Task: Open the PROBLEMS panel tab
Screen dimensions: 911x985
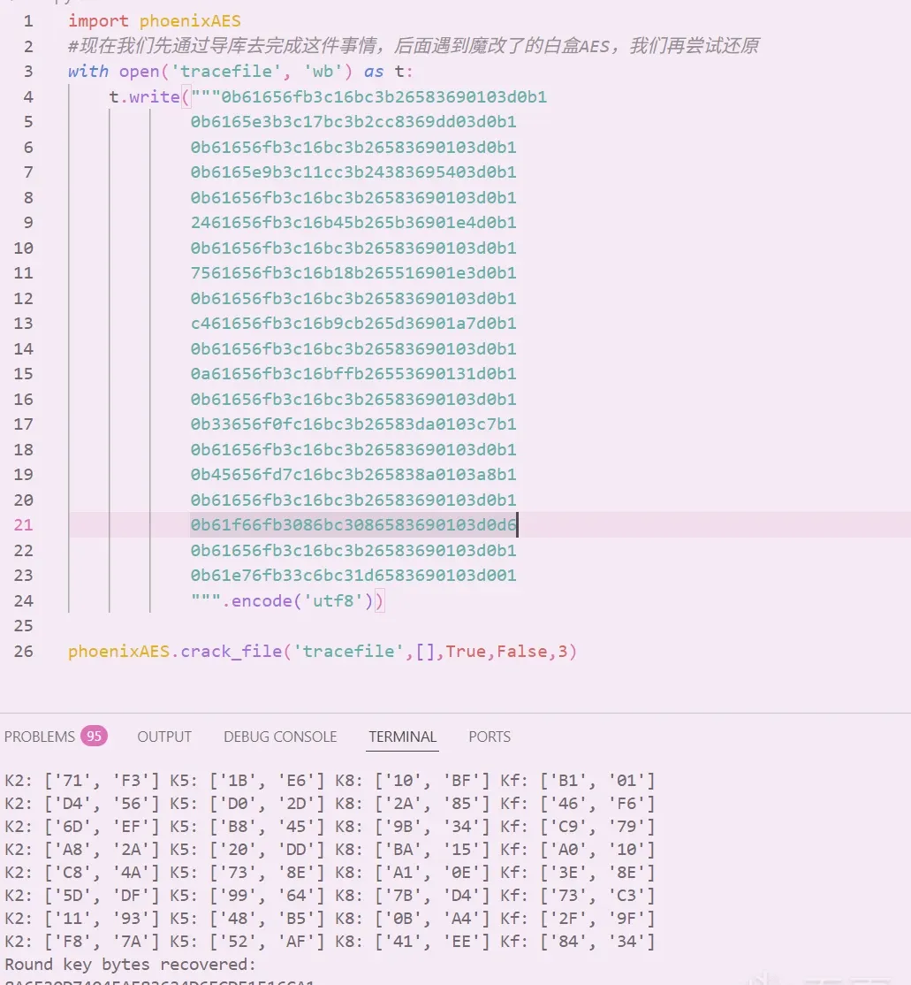Action: 56,737
